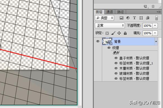The image size is (163, 108).
Task: Switch to the 通道 tab
Action: 109,12
